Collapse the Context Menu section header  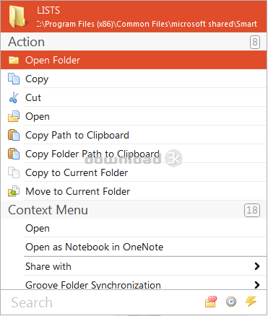pos(134,210)
